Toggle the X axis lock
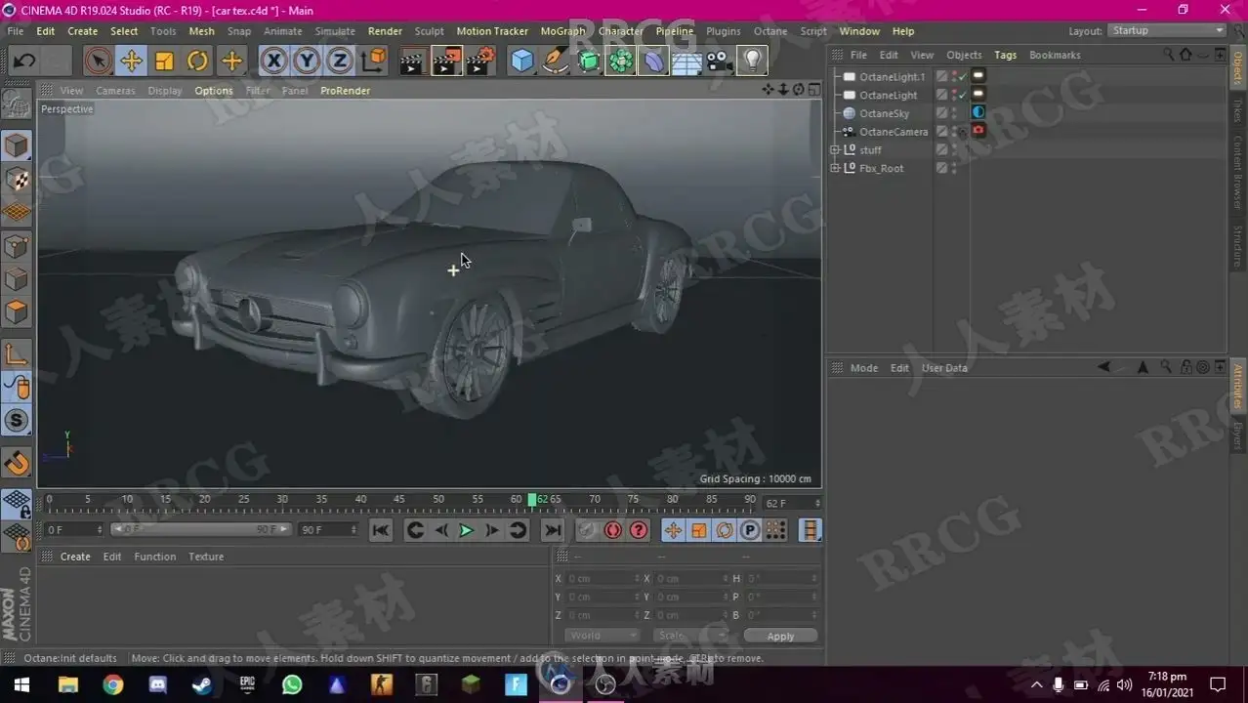 pos(274,62)
